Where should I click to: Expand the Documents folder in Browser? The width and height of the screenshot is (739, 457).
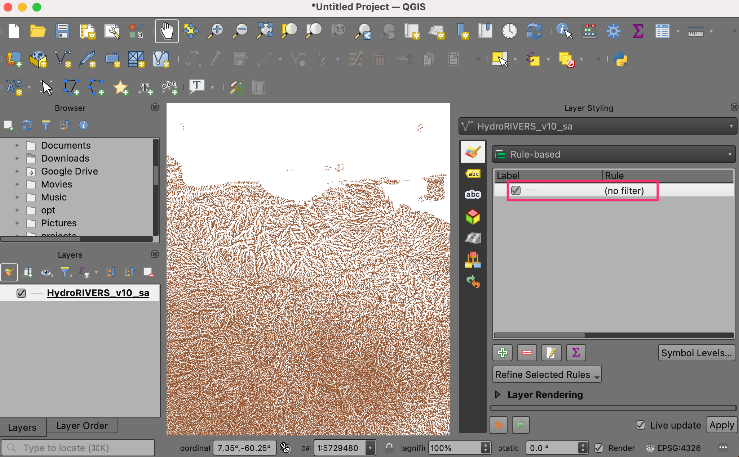tap(17, 145)
